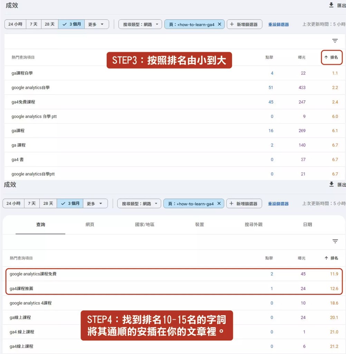Click the export icon at top right
346x354 pixels.
click(x=331, y=5)
